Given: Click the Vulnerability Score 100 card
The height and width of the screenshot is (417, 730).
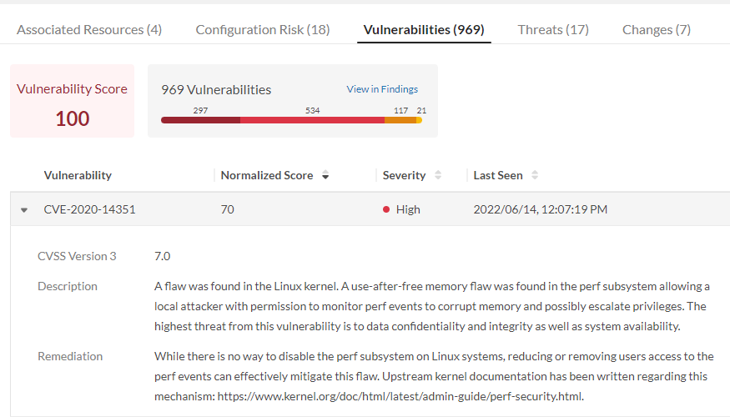Looking at the screenshot, I should click(x=73, y=101).
